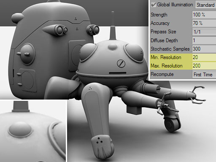Click the Diffuse Depth value field
Screen dimensions: 216x162
204,40
